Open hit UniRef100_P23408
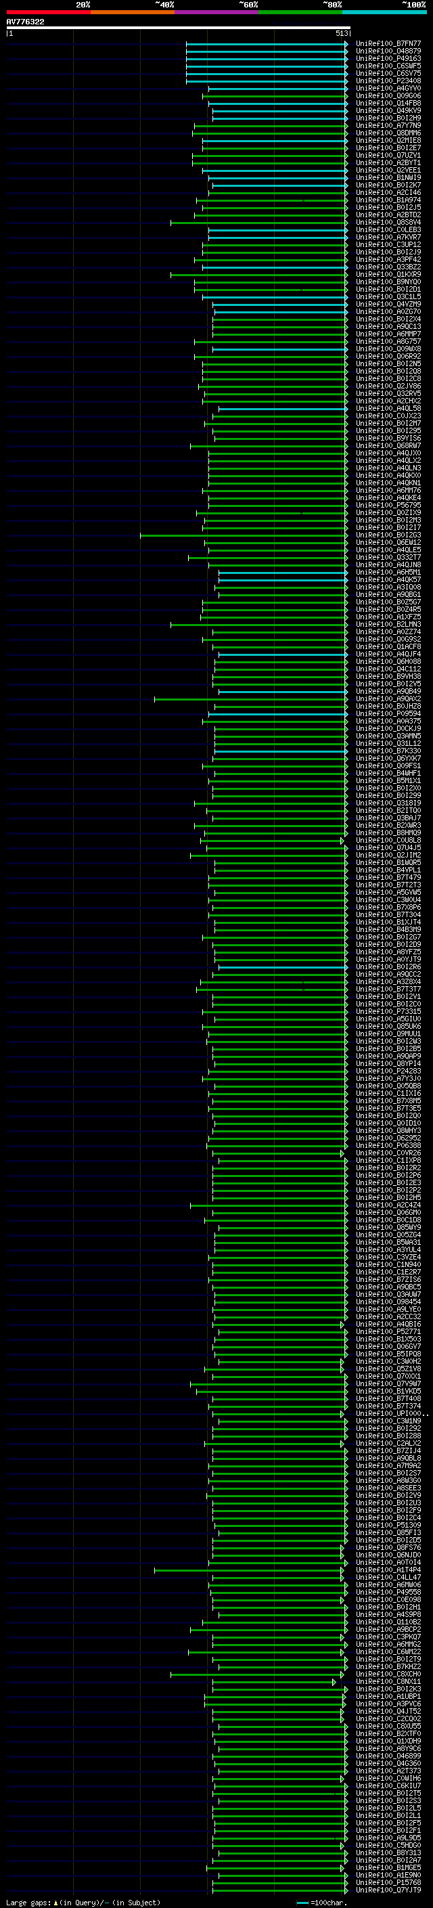Viewport: 433px width, 1908px height. point(388,81)
